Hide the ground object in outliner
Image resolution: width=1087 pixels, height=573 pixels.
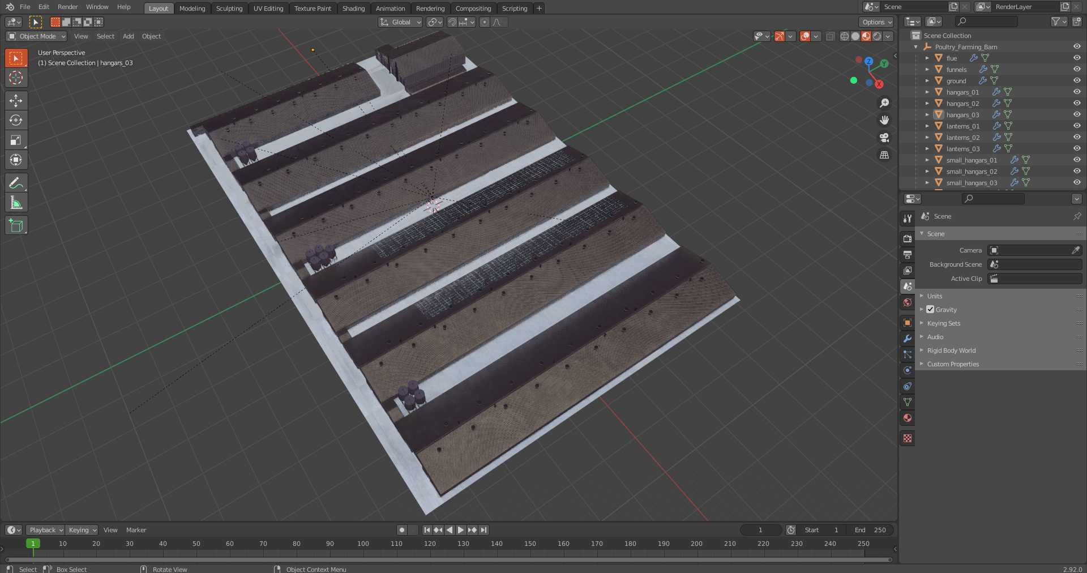point(1077,80)
